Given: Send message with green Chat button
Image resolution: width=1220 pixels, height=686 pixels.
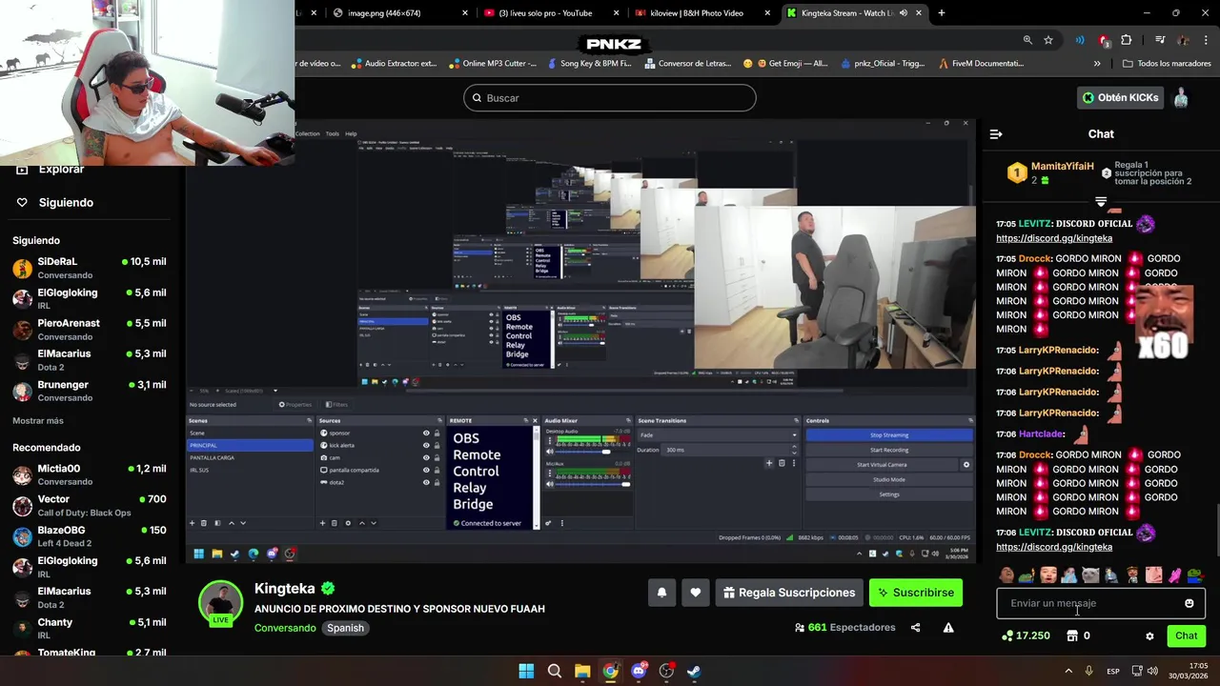Looking at the screenshot, I should (x=1187, y=636).
